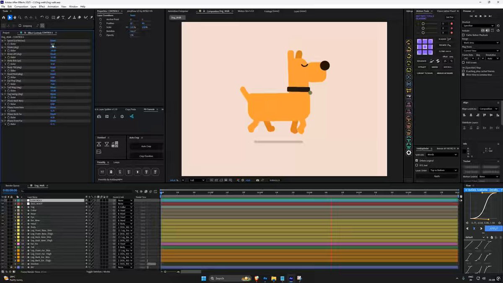
Task: Open the Shortcut Spacebar dropdown
Action: click(478, 26)
